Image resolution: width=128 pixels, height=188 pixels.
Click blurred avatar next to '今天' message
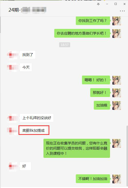tap(12, 67)
